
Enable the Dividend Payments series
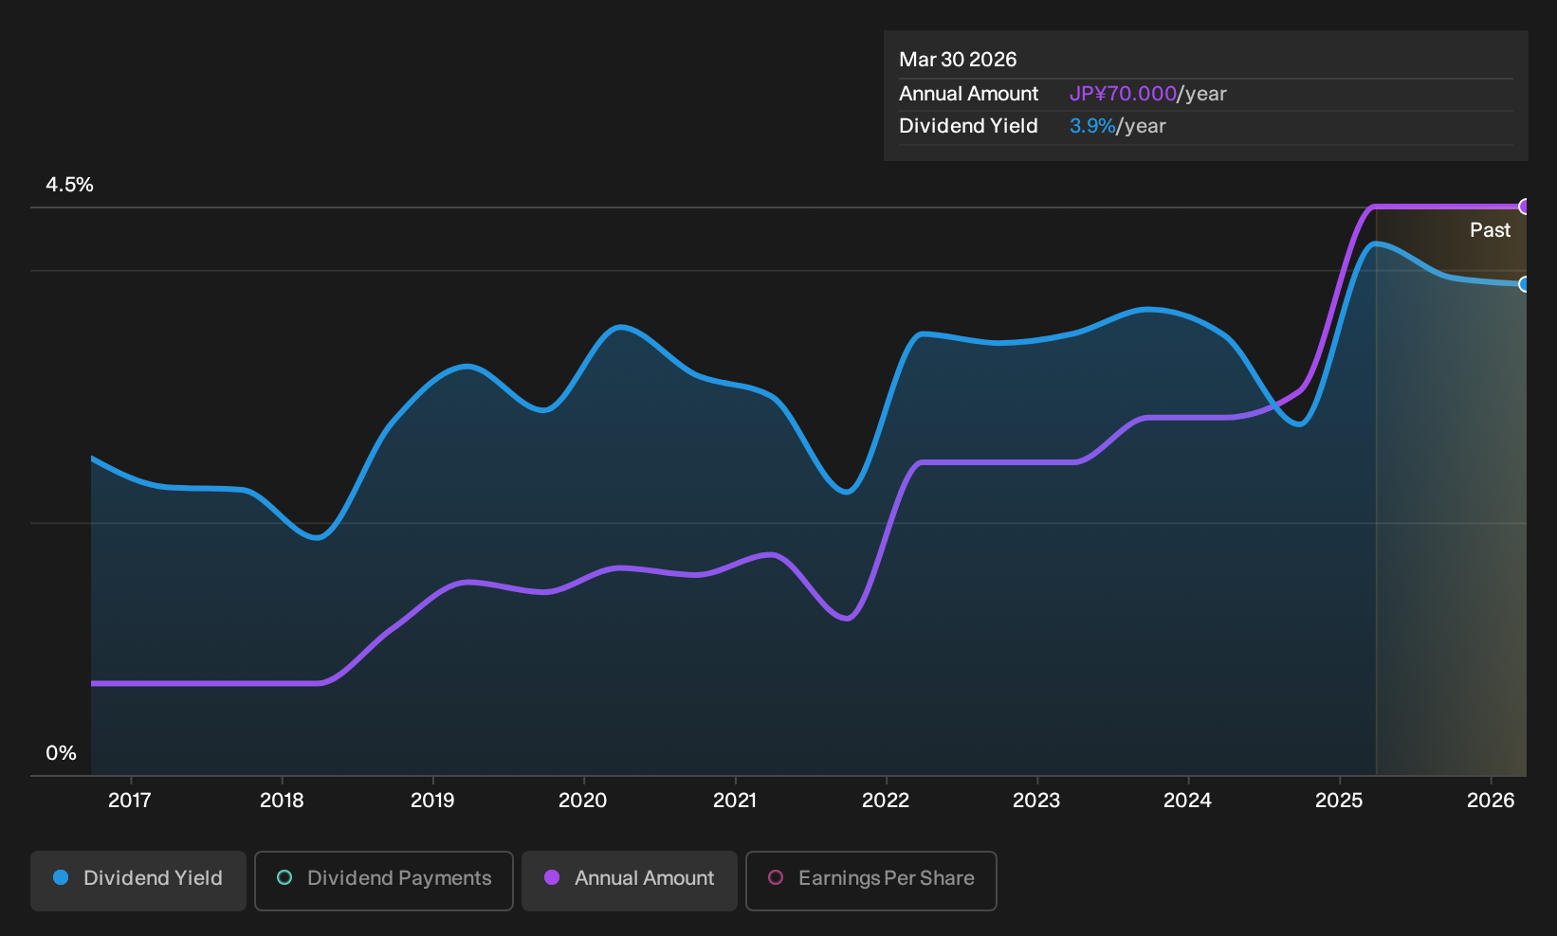[x=384, y=880]
